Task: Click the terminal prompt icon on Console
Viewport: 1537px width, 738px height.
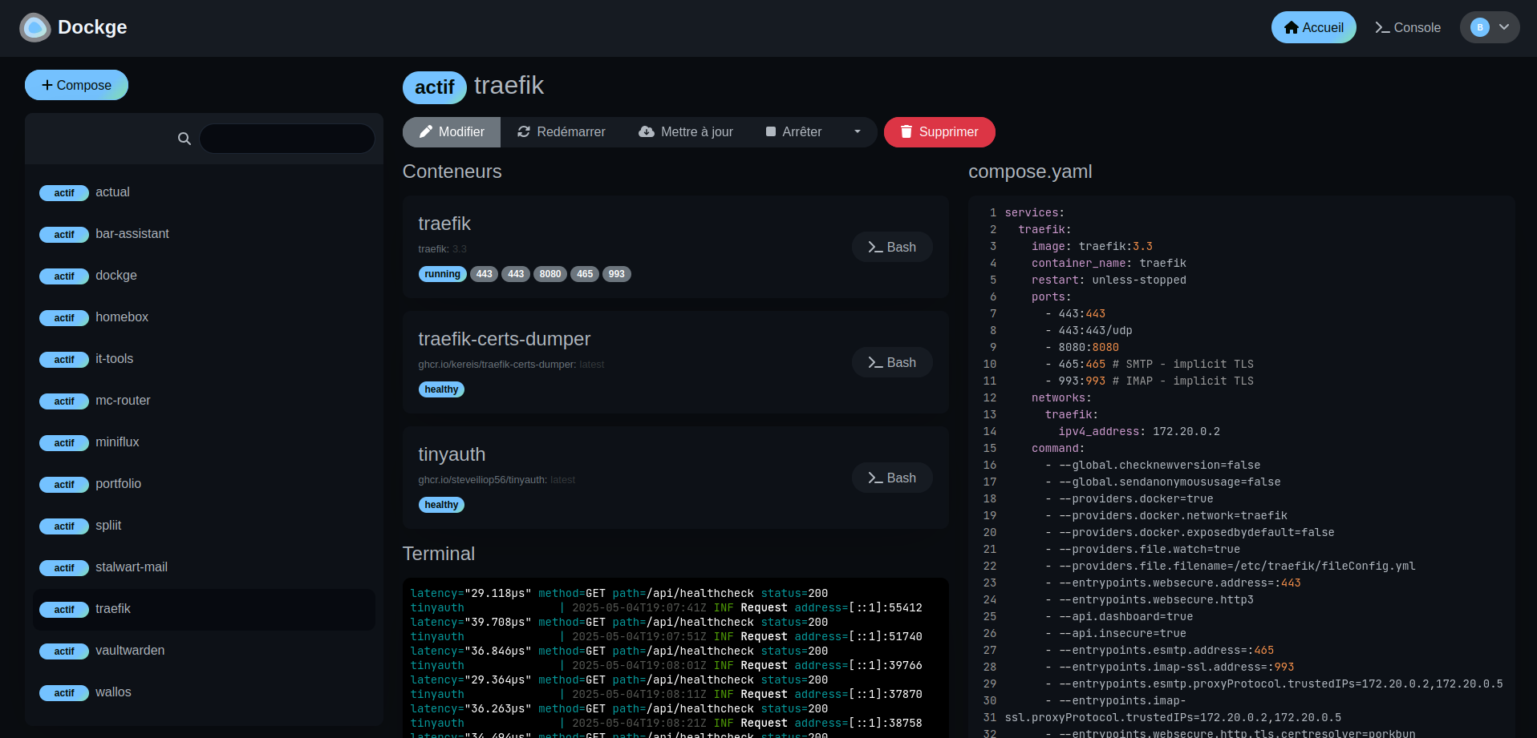Action: [x=1382, y=27]
